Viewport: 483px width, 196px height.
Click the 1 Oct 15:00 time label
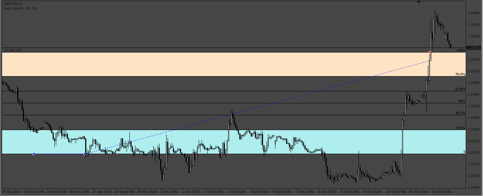[169, 192]
